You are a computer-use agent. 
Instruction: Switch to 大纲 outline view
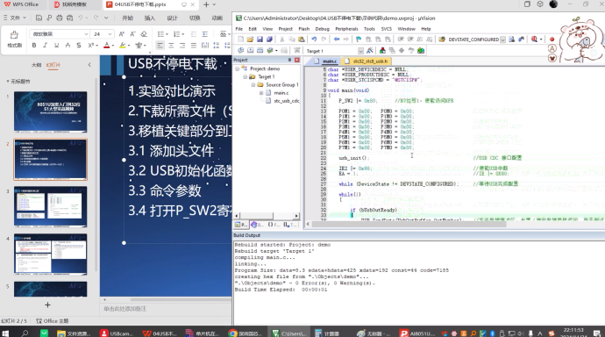pos(36,65)
